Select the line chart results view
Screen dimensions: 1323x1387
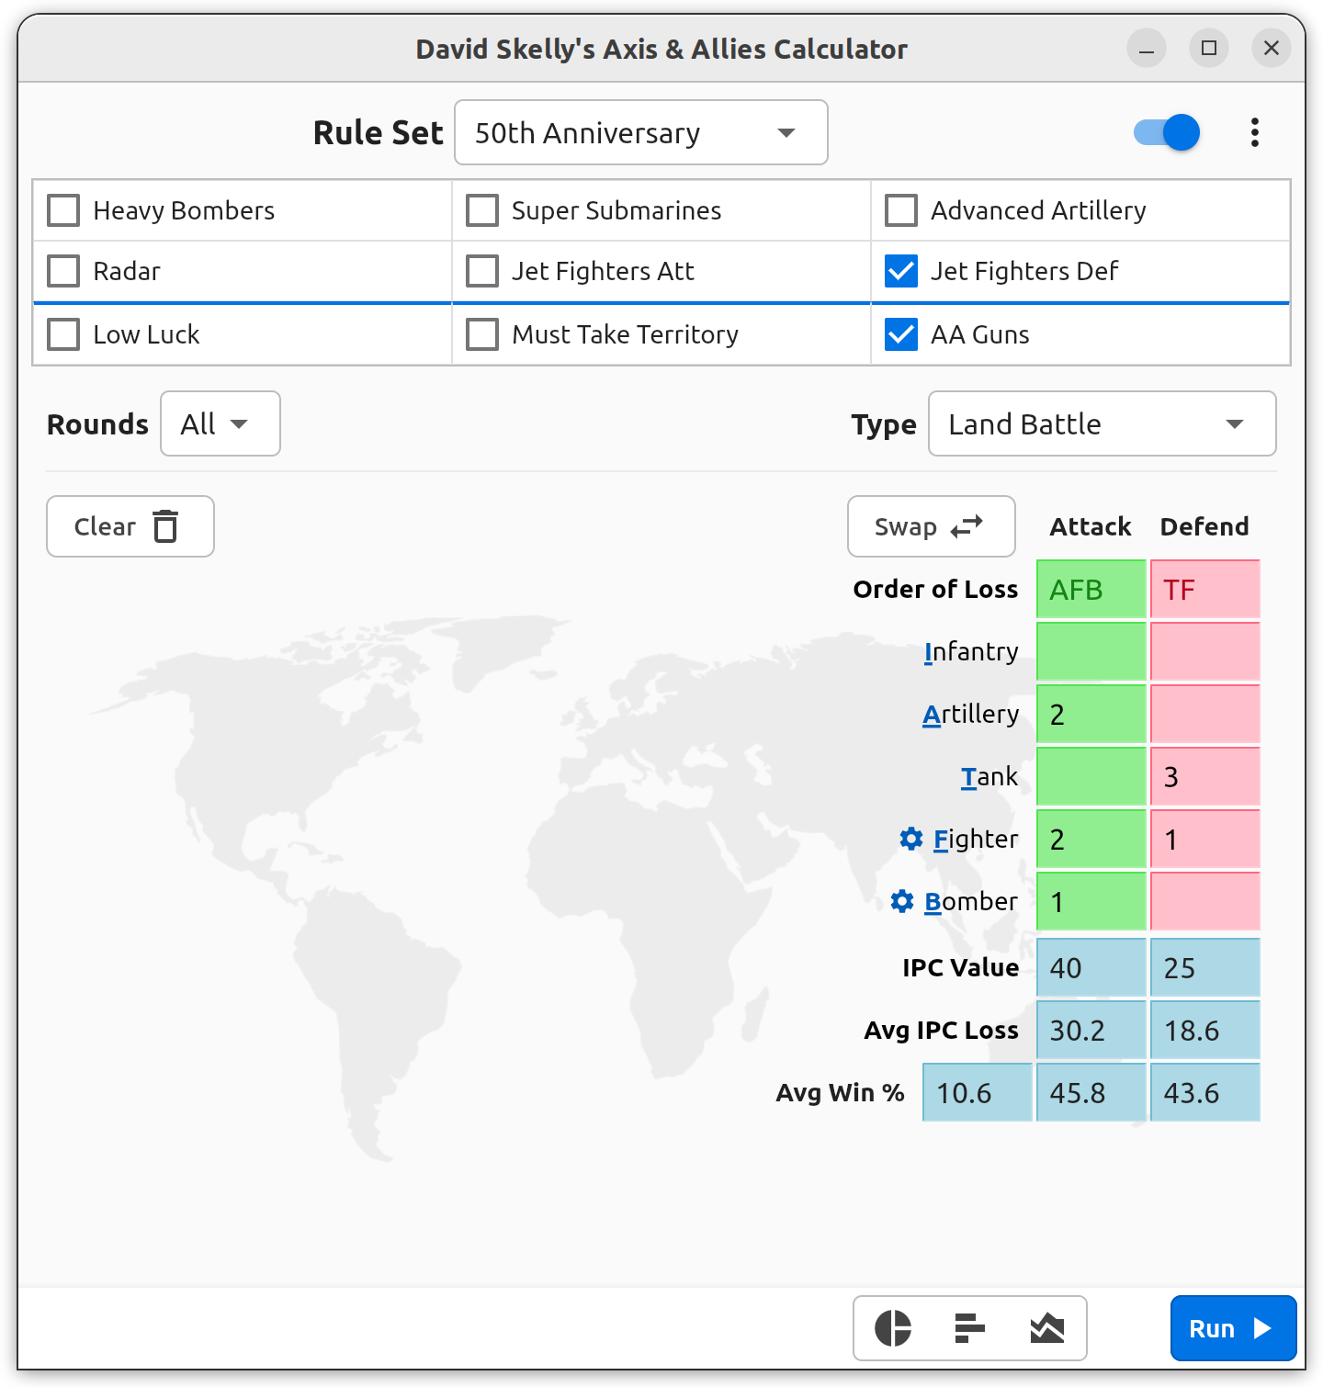pyautogui.click(x=1046, y=1328)
